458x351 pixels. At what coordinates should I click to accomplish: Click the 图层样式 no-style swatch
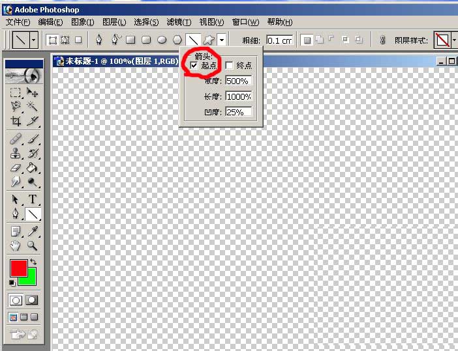(x=442, y=40)
